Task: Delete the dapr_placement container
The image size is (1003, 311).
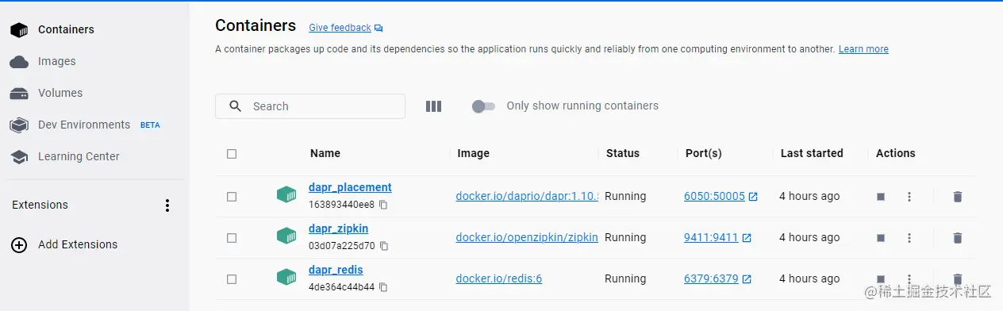Action: pyautogui.click(x=958, y=197)
